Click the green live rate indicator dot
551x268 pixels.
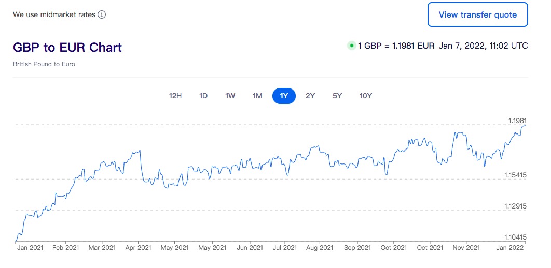click(351, 46)
